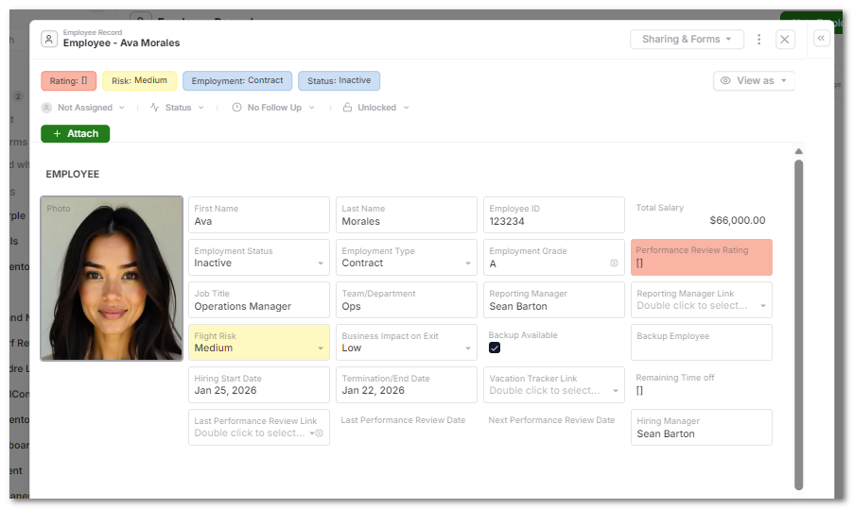Click the eye icon in View as
This screenshot has width=853, height=509.
click(x=725, y=80)
